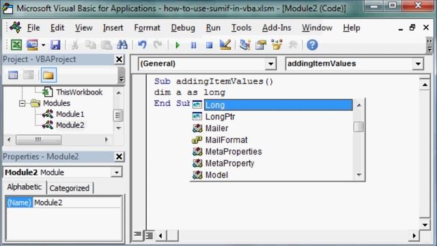Select Module2 in project tree
437x246 pixels.
click(x=70, y=125)
